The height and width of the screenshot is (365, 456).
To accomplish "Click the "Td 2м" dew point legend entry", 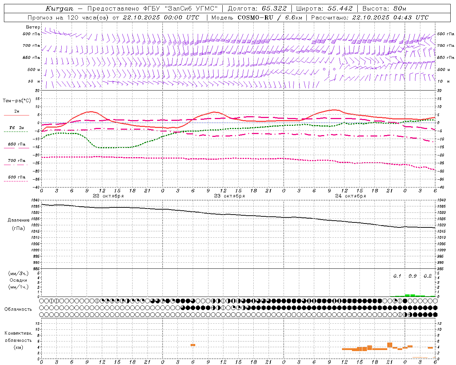I will pos(16,128).
